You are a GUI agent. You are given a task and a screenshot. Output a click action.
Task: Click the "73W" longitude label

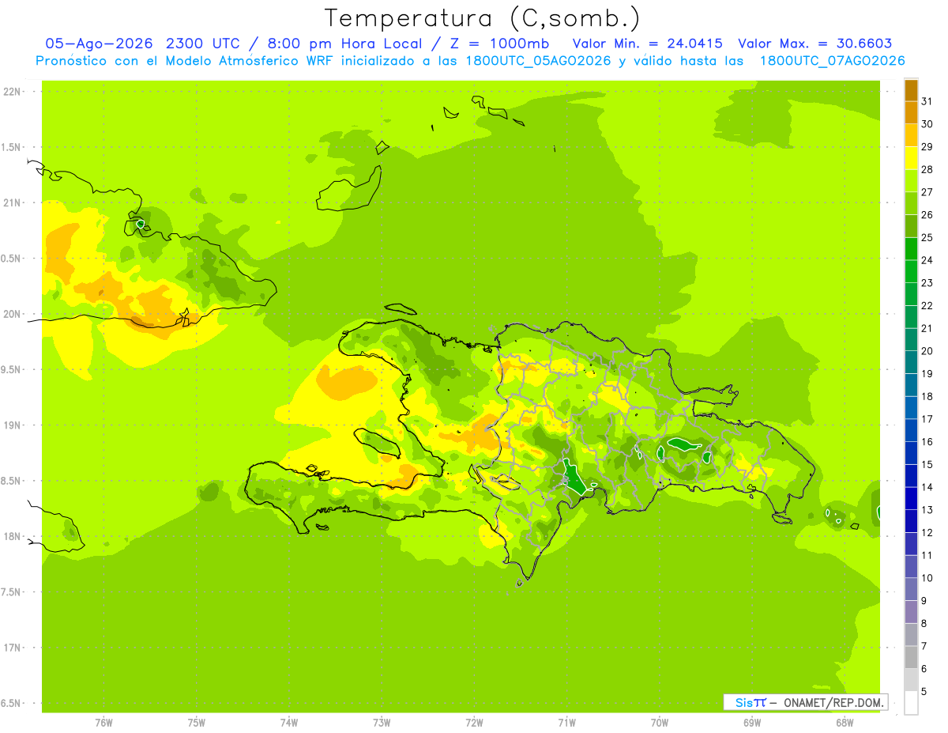(x=382, y=723)
